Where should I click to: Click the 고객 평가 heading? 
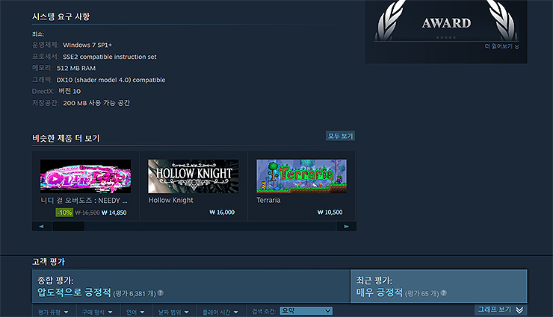pos(49,262)
